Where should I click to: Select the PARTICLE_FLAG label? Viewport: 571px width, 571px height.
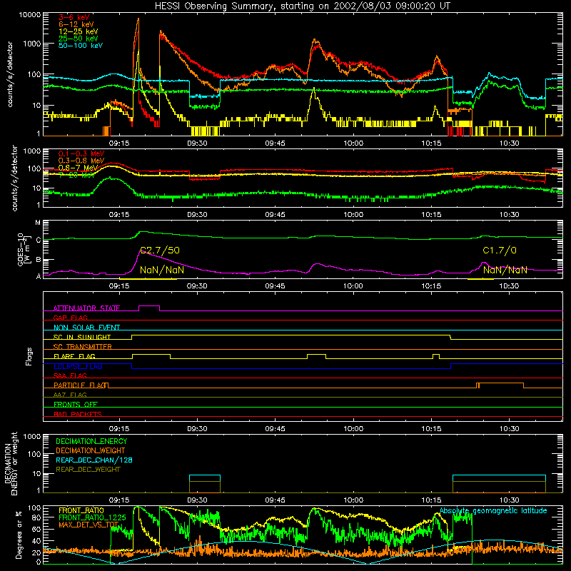(81, 385)
